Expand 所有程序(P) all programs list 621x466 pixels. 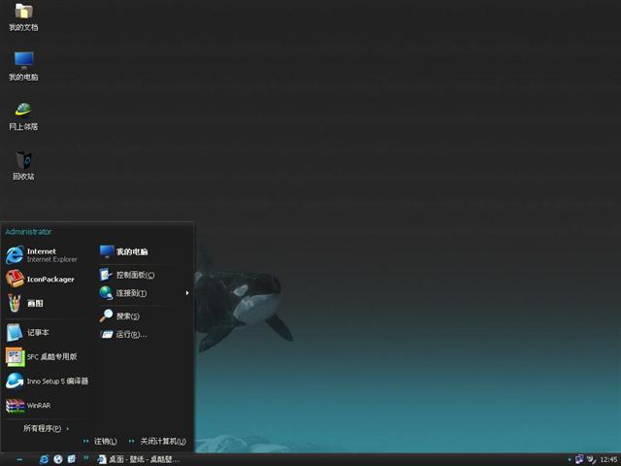pos(46,428)
